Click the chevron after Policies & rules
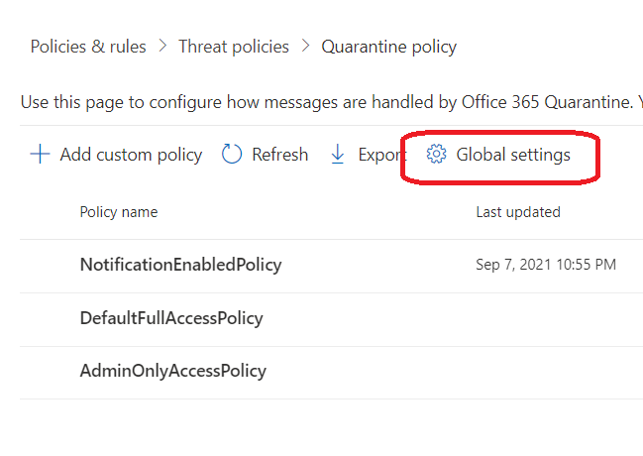Viewport: 643px width, 456px height. click(x=162, y=47)
